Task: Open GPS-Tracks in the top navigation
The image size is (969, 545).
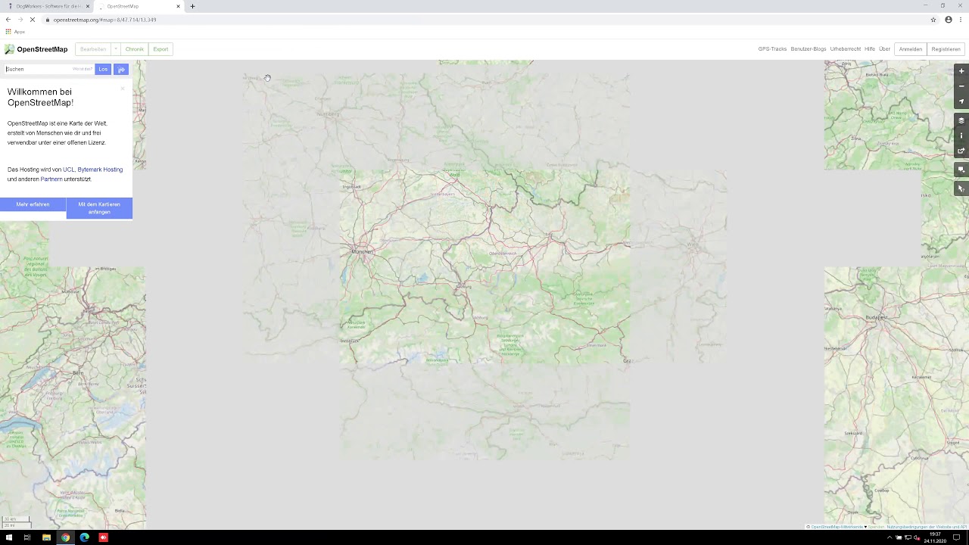Action: pyautogui.click(x=772, y=49)
